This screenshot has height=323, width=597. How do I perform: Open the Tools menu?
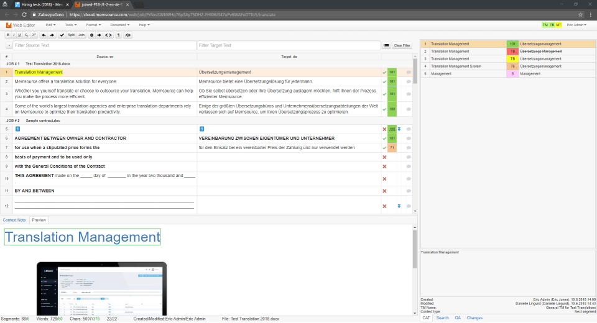[x=71, y=25]
